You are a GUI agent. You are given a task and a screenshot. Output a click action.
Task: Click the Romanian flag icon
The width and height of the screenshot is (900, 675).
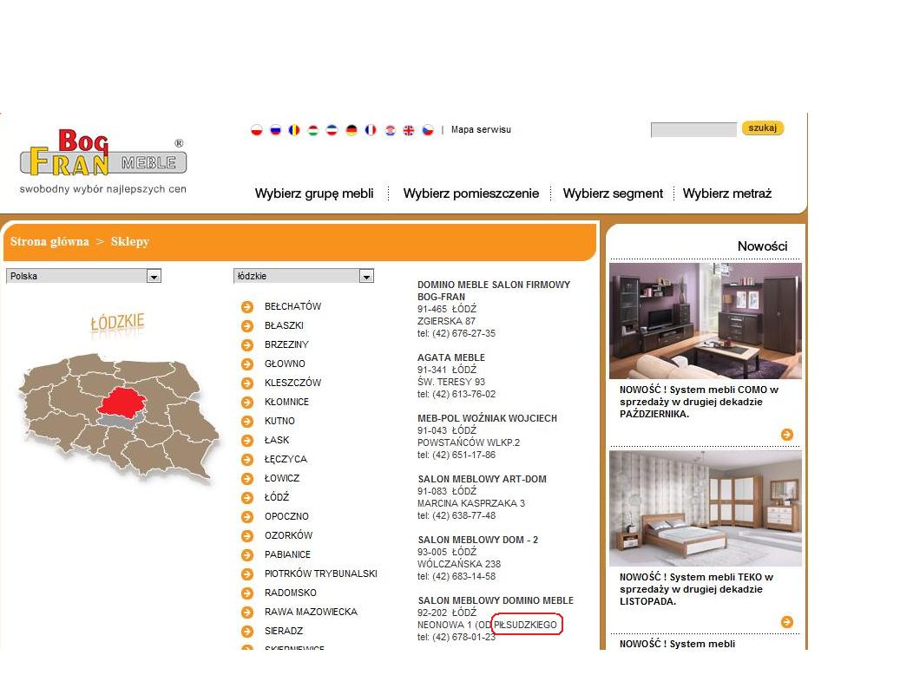[295, 130]
